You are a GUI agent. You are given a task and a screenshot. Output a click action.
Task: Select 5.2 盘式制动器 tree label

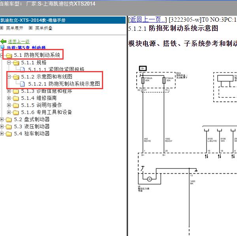pos(32,119)
